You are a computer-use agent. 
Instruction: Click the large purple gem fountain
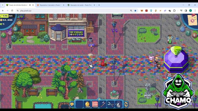(x=176, y=60)
